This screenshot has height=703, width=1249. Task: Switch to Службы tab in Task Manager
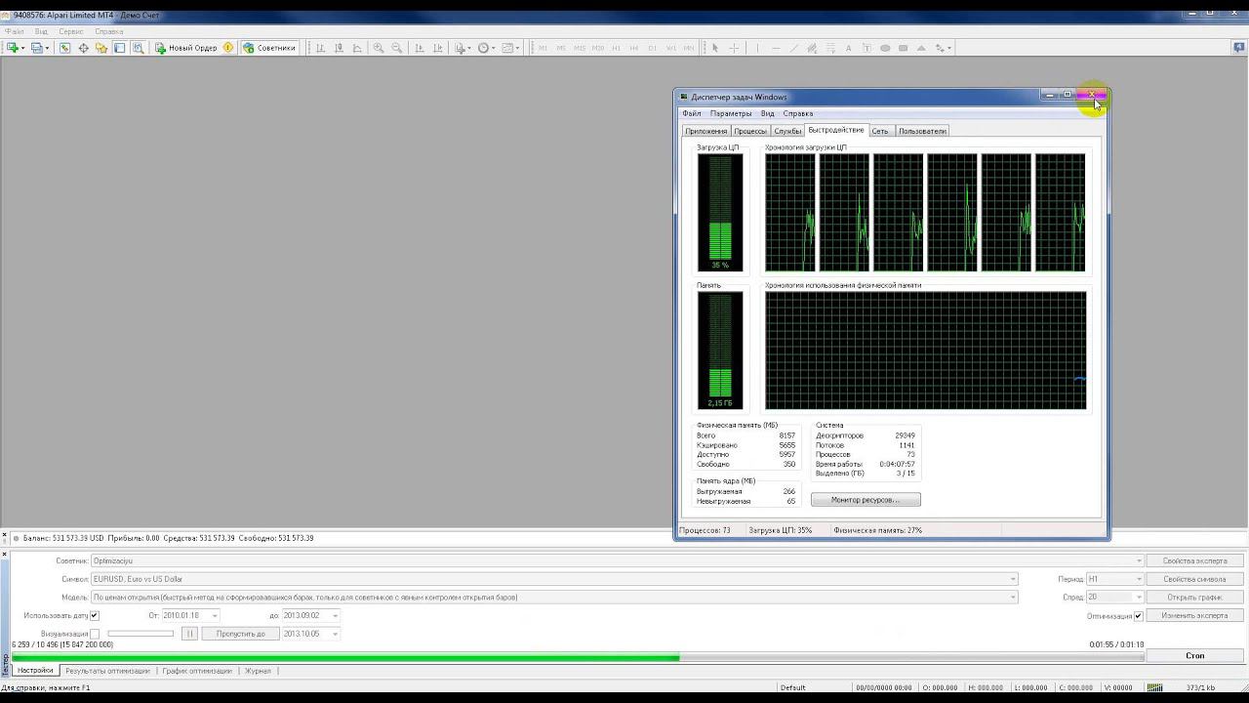787,131
